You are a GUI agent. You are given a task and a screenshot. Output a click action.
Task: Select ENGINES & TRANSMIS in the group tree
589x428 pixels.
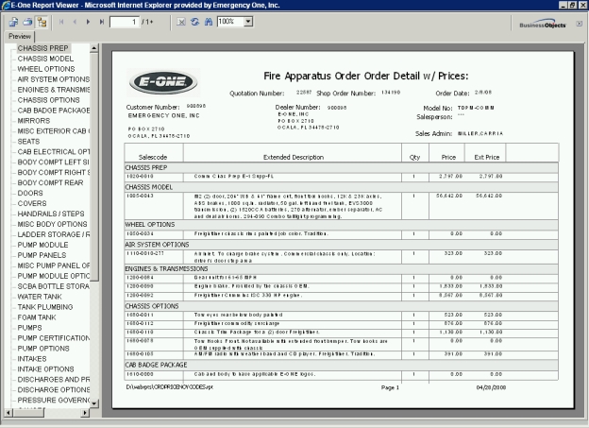tap(54, 90)
